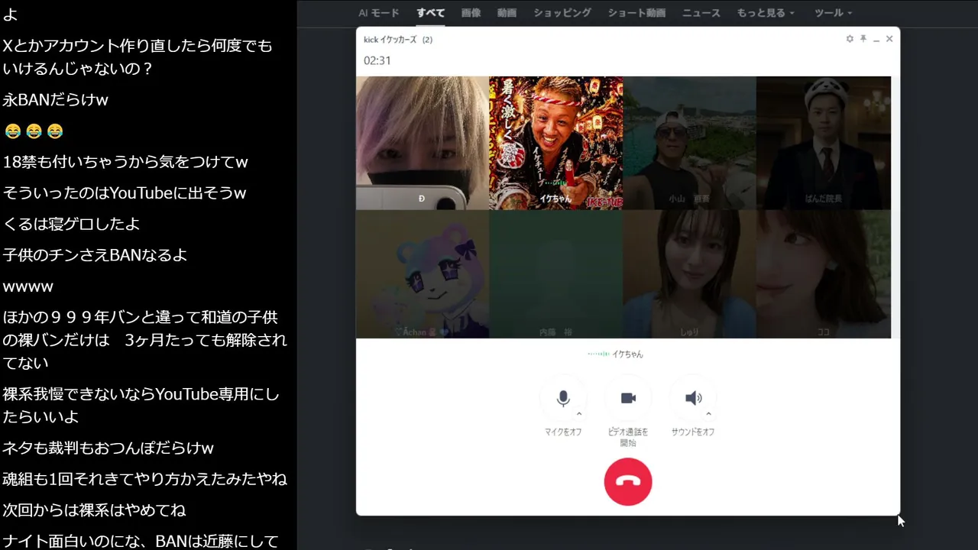Minimize the kick イケッカーズ call window

pos(876,39)
